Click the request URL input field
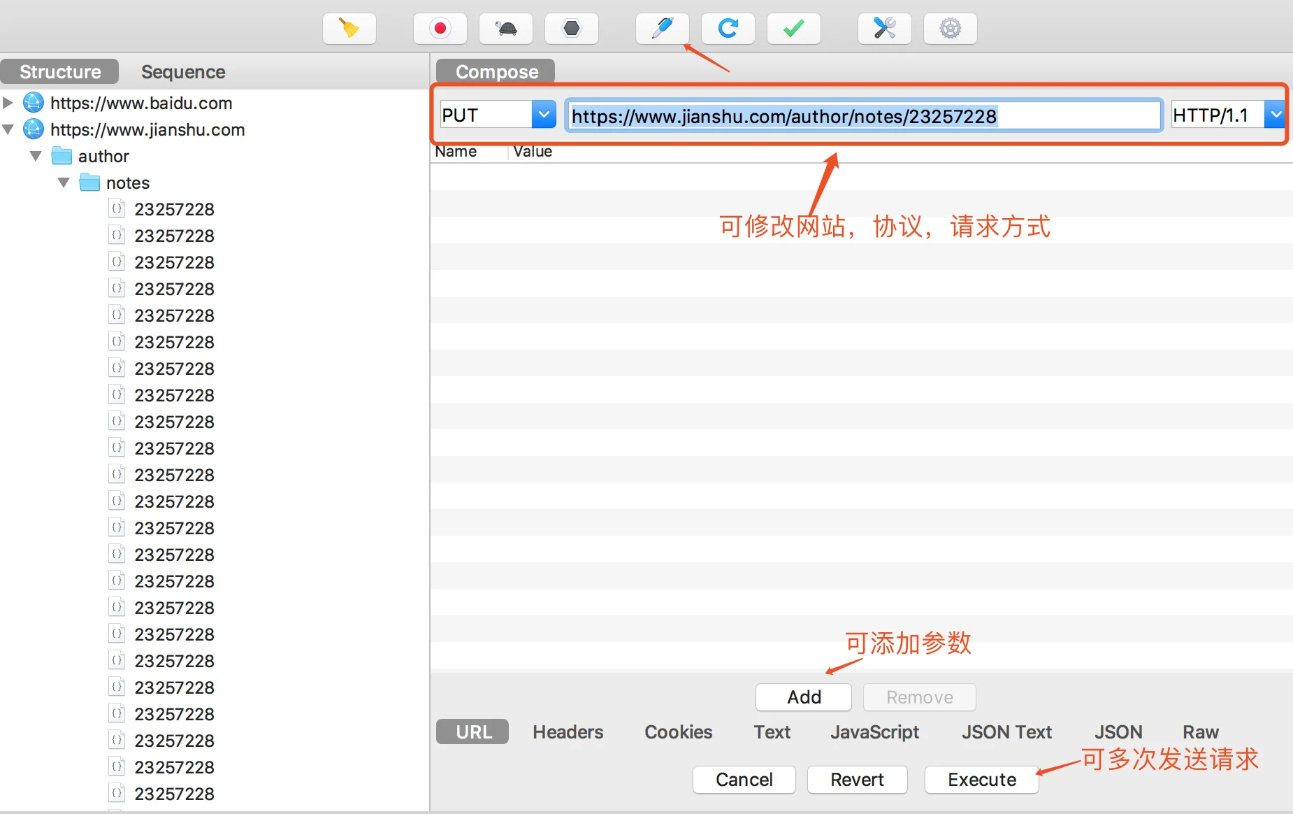The height and width of the screenshot is (814, 1293). click(864, 115)
